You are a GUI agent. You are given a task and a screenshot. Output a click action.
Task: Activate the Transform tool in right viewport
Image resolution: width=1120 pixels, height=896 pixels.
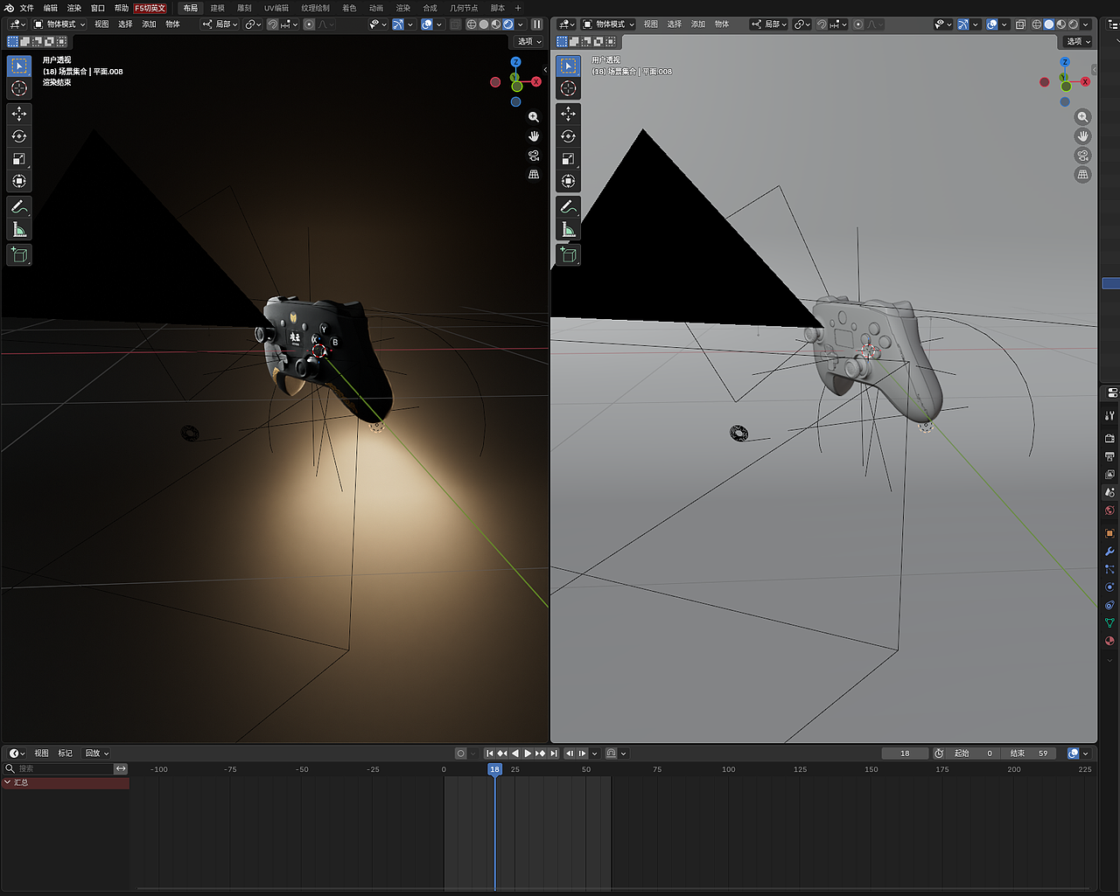point(569,181)
